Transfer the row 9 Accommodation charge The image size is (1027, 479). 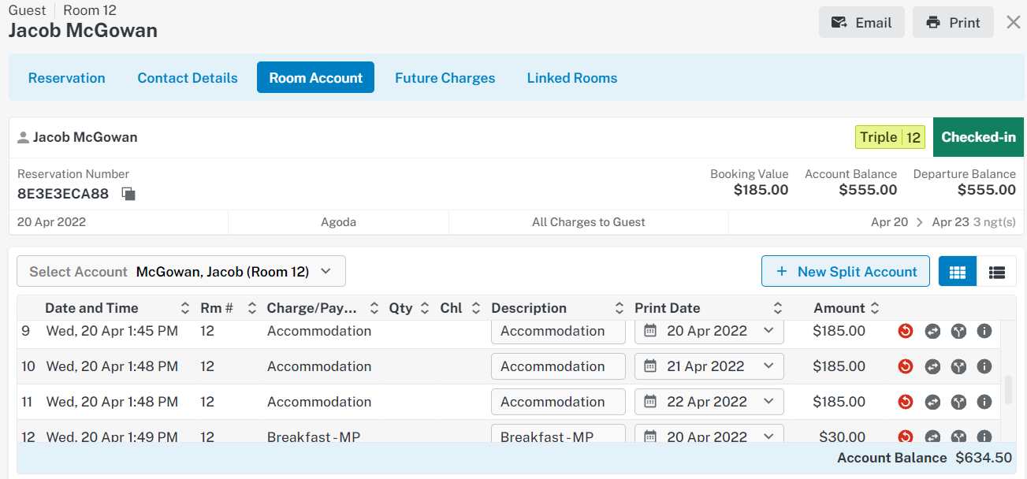click(x=932, y=332)
